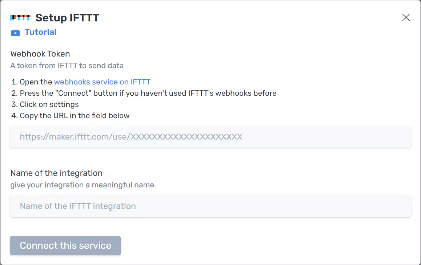
Task: Open the webhooks service on IFTTT link
Action: 102,82
